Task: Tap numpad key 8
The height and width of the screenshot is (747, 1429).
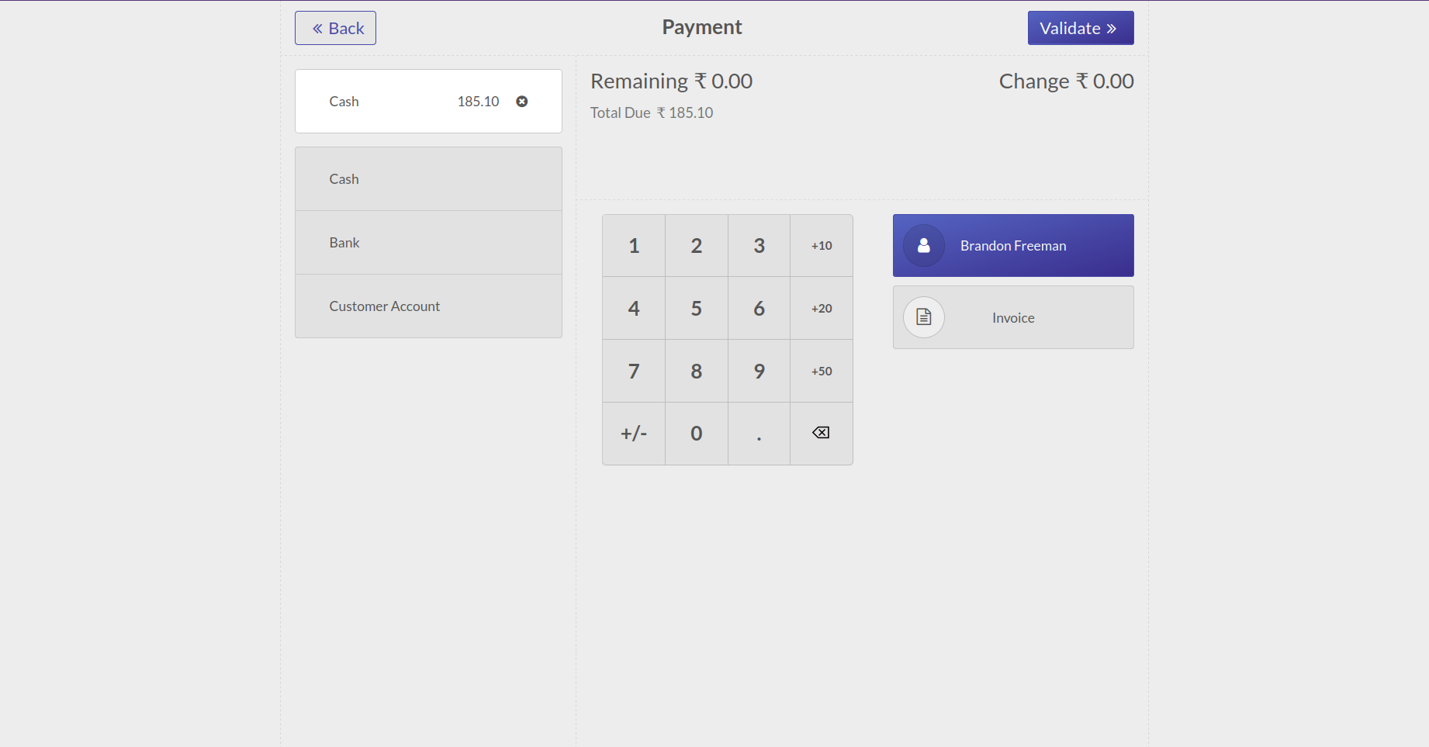Action: click(x=697, y=371)
